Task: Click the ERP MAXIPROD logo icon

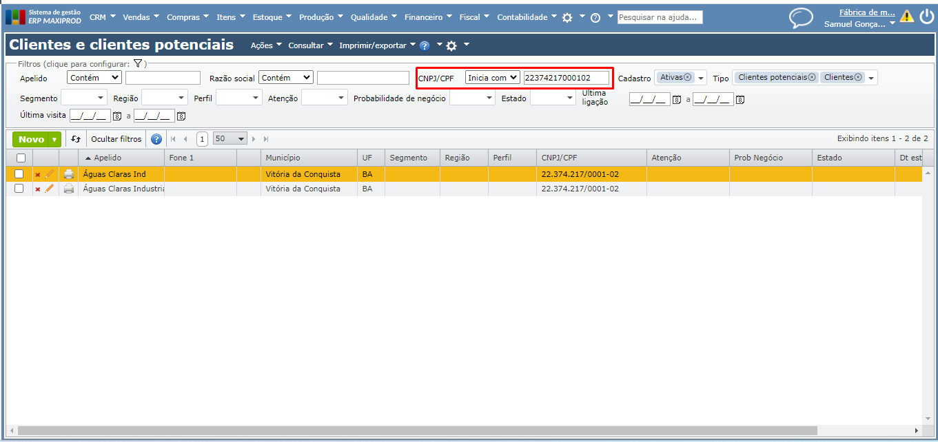Action: point(15,17)
